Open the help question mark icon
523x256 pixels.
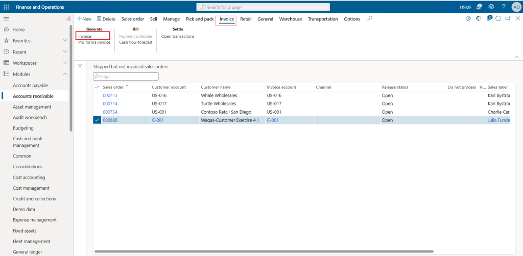(x=504, y=7)
